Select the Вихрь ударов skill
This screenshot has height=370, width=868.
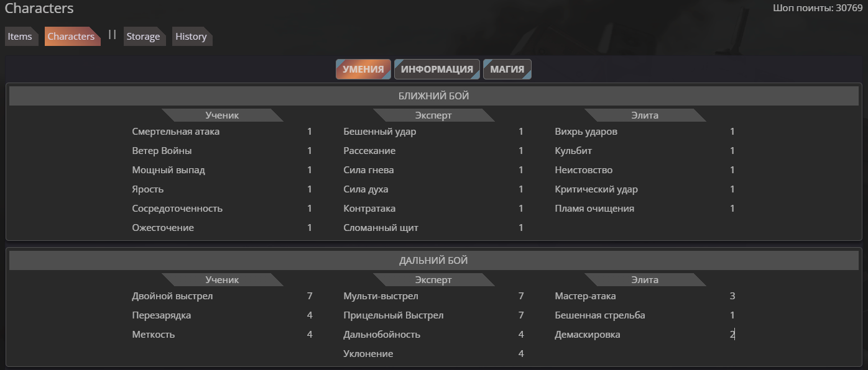[x=586, y=132]
